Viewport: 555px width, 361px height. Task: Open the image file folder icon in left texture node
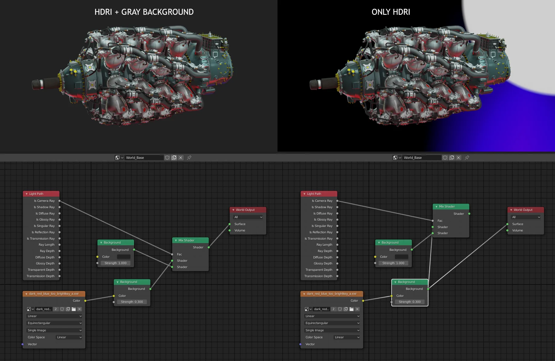(74, 309)
